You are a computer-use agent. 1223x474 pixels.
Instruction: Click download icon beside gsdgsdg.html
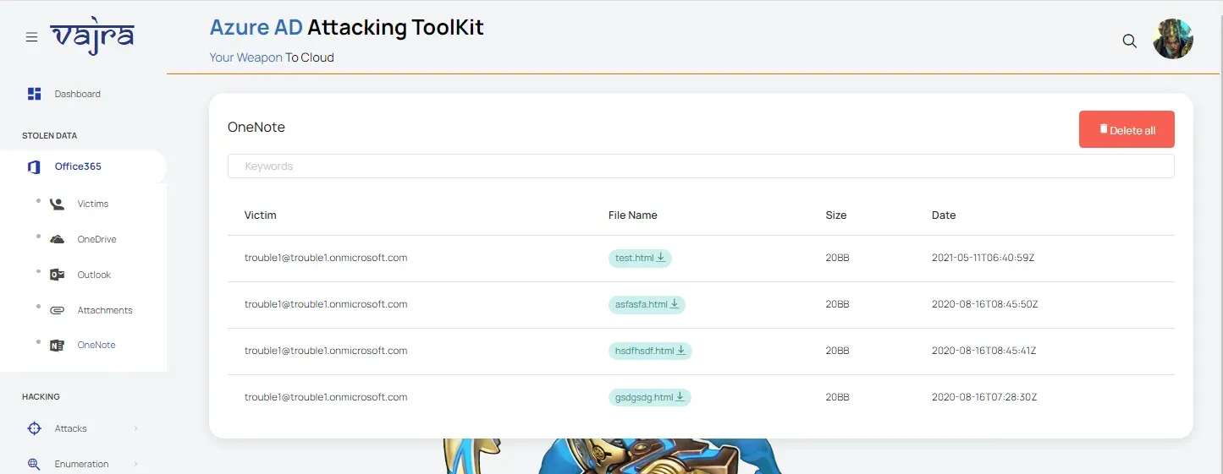[x=680, y=397]
